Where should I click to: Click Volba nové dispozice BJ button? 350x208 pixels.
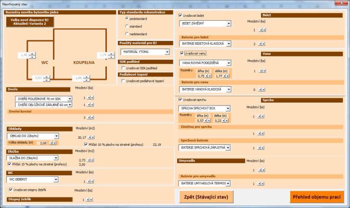coord(30,22)
